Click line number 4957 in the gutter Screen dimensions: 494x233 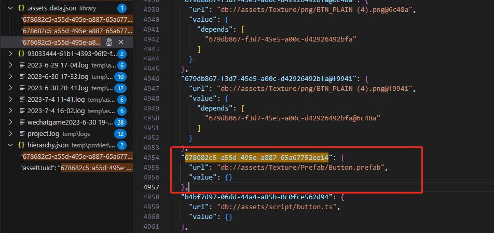click(151, 187)
